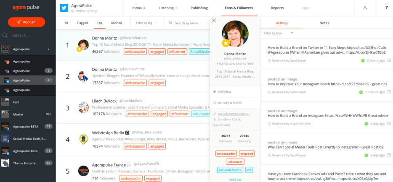Screen dimensions: 393x182
Task: Close the Donna Moritz profile panel
Action: (214, 20)
